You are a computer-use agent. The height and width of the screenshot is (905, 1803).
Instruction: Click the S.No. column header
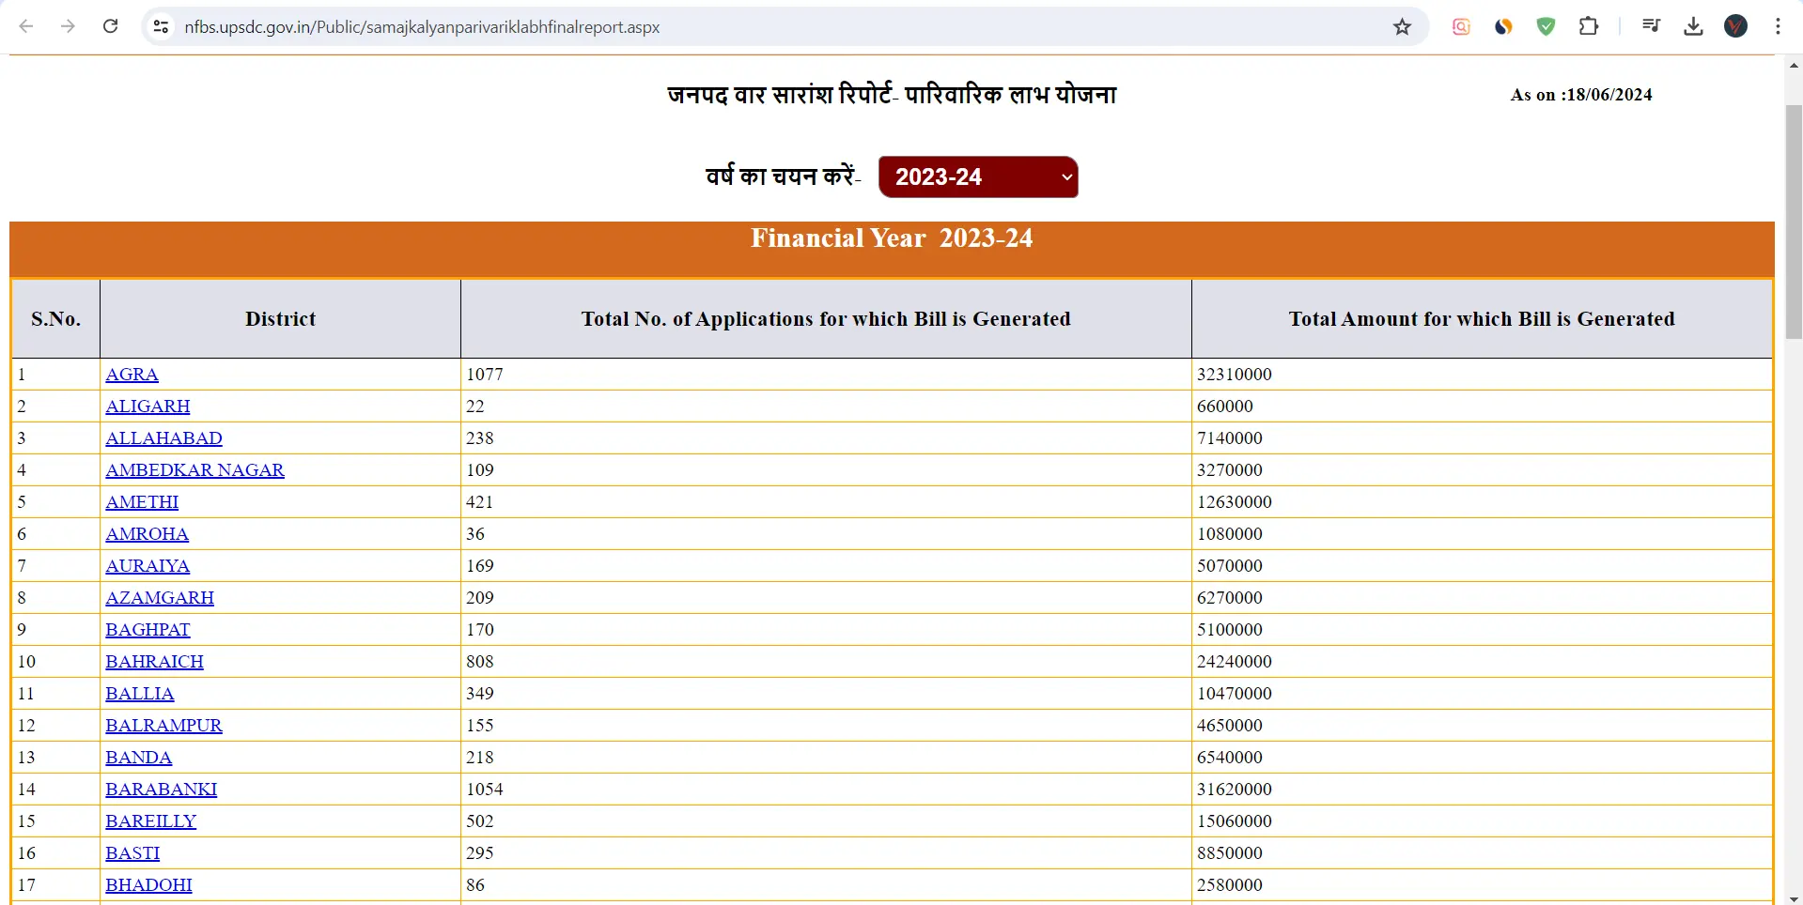pos(55,318)
